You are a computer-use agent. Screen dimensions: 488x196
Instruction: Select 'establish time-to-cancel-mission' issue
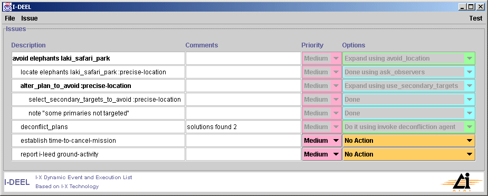(98, 140)
